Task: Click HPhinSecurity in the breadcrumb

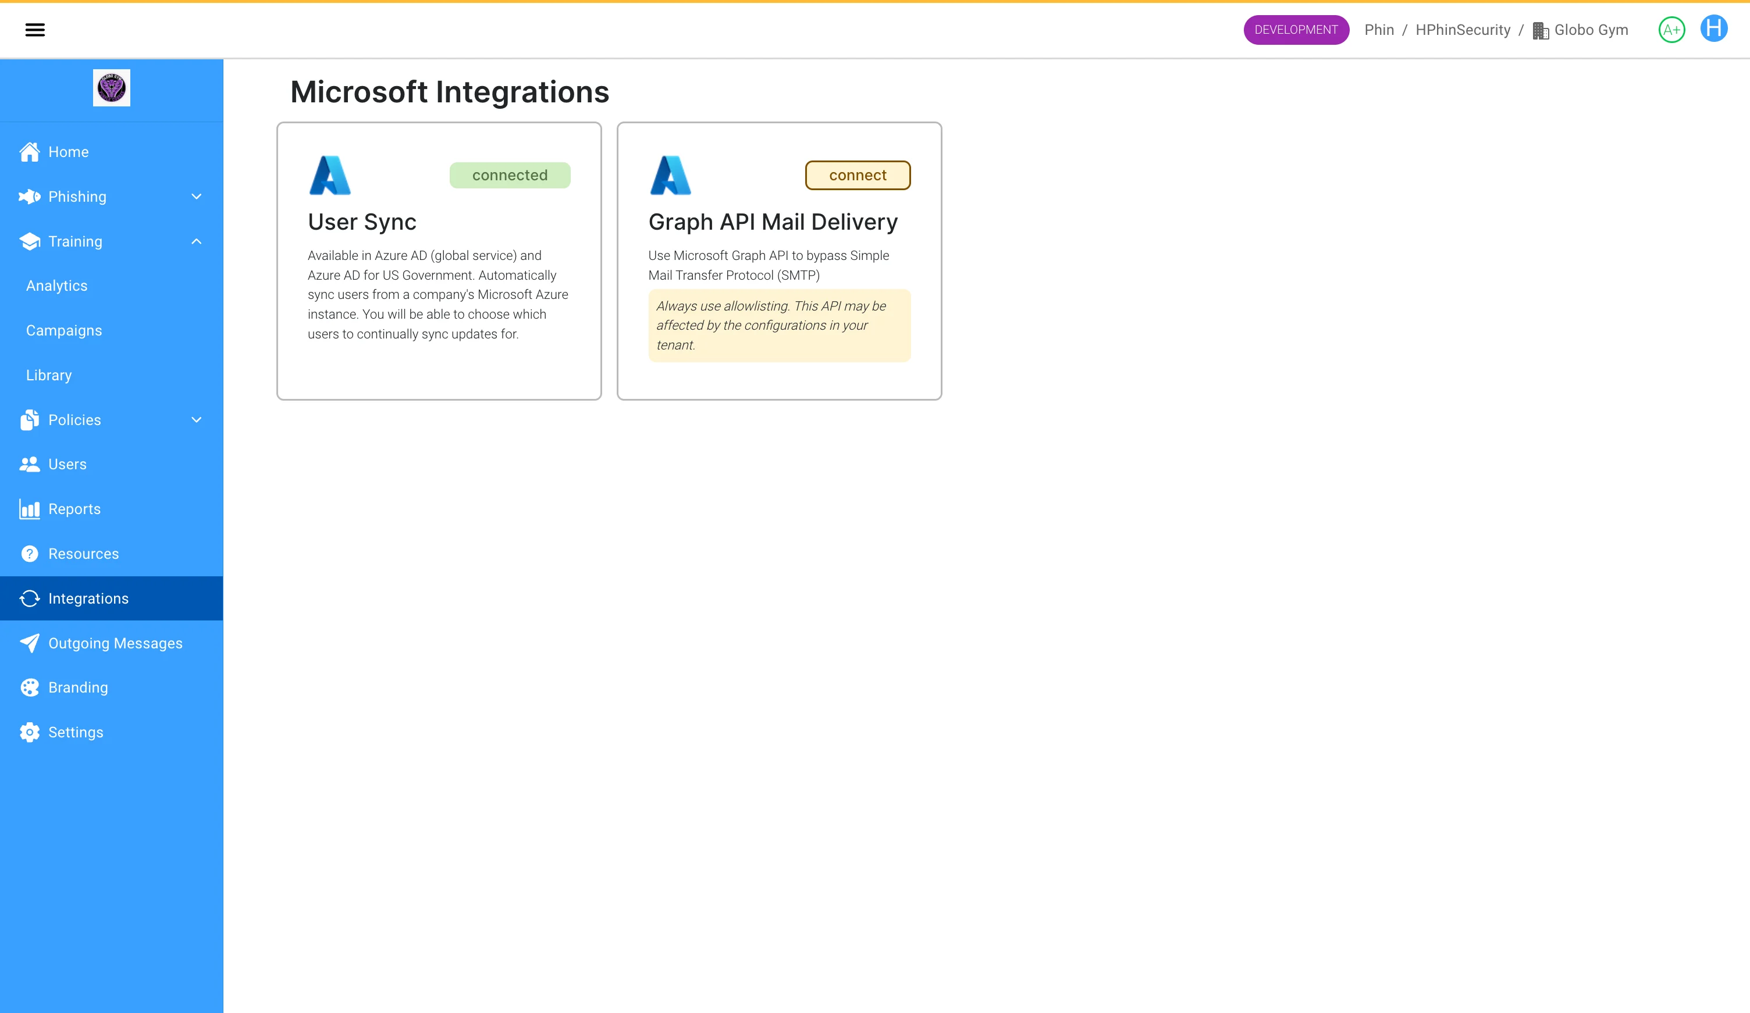Action: click(x=1463, y=30)
